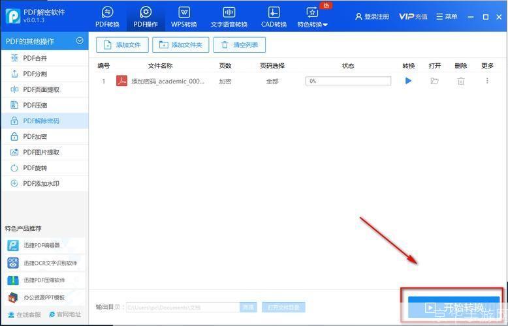Image resolution: width=508 pixels, height=326 pixels.
Task: Select PDF添加水印 in the sidebar
Action: 44,183
